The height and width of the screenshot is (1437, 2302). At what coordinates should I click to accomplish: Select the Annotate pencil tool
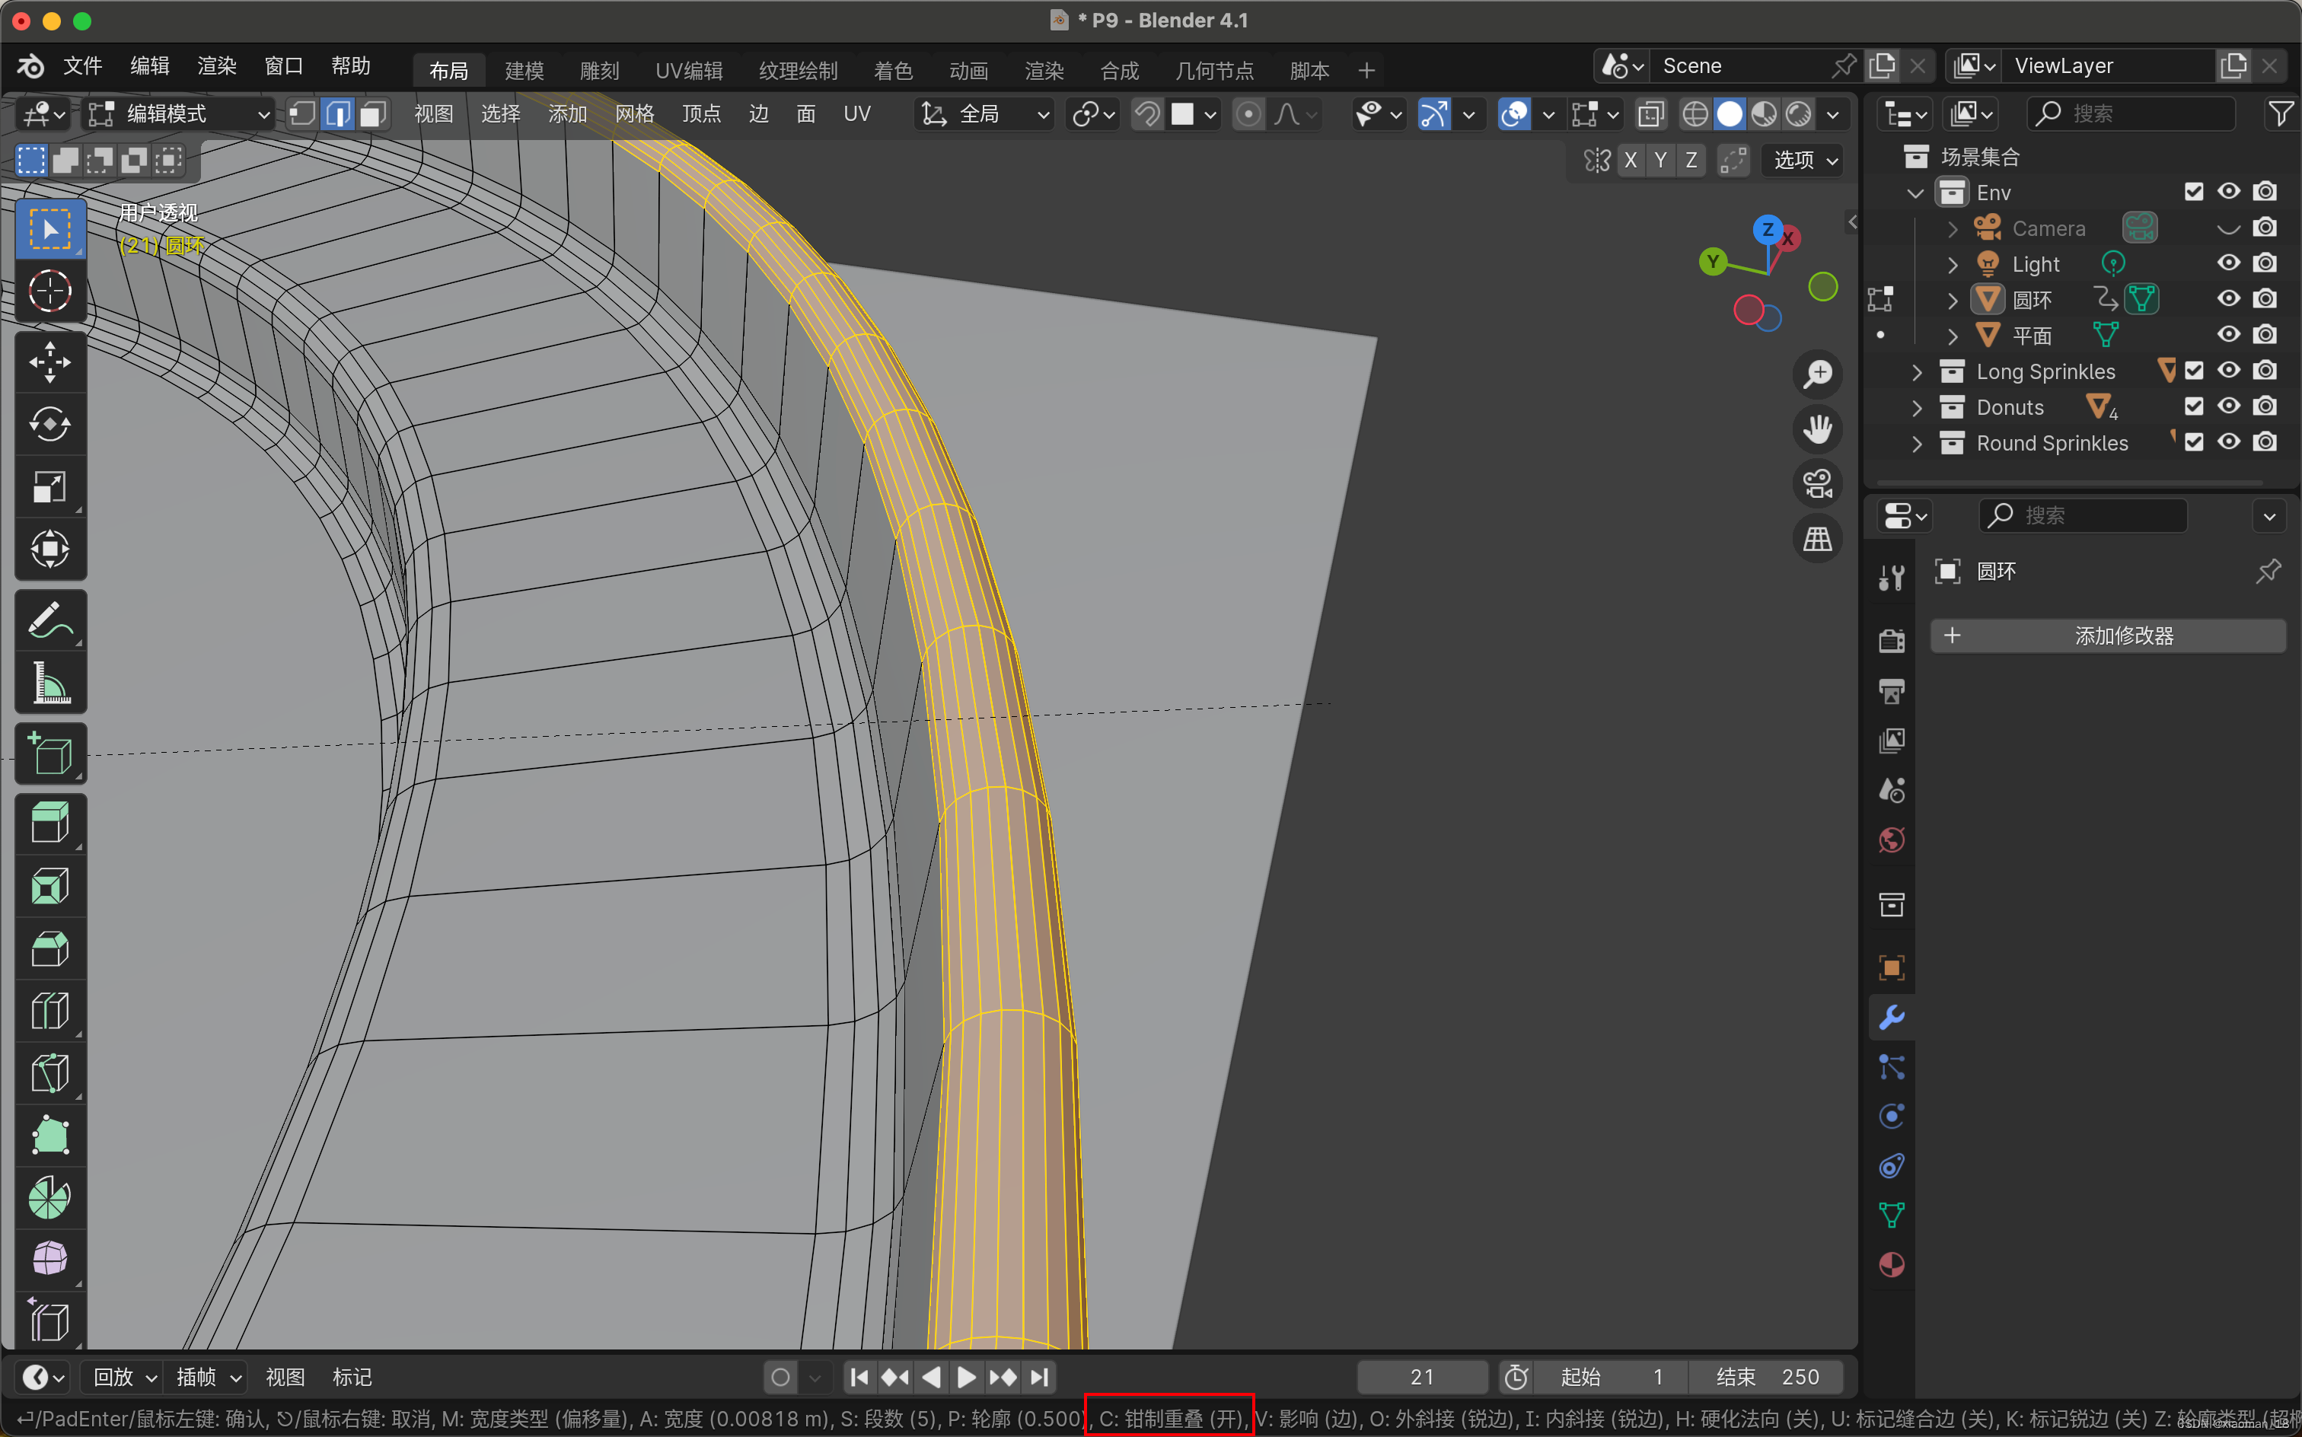coord(49,620)
